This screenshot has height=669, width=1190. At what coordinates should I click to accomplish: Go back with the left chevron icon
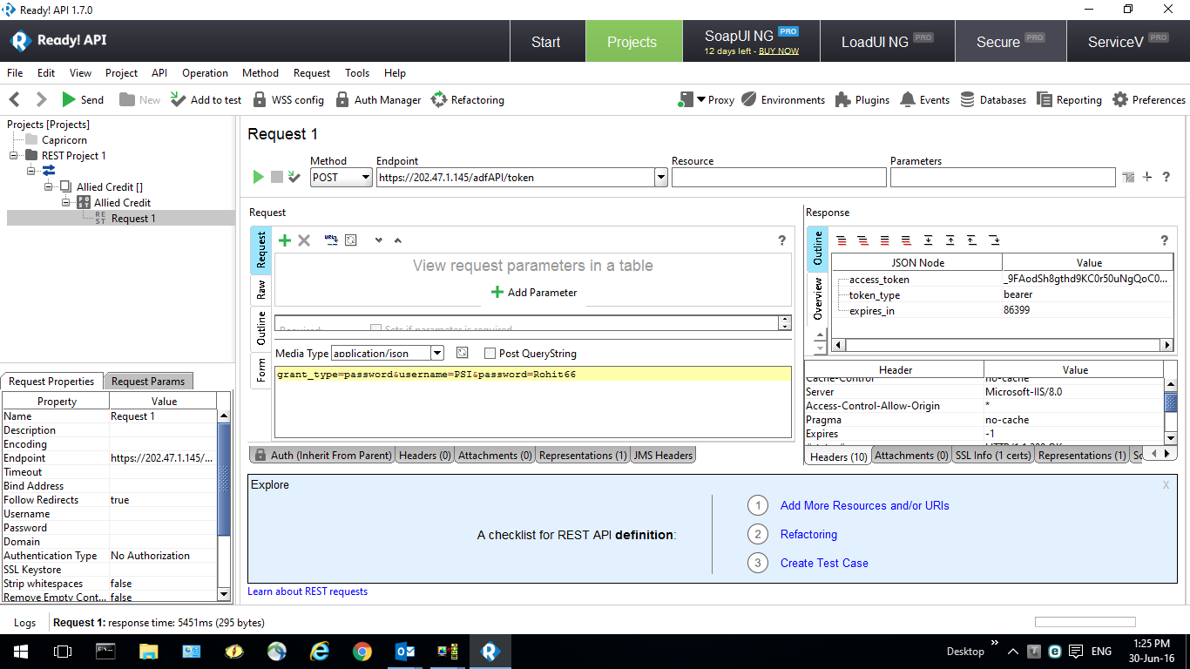click(x=15, y=99)
